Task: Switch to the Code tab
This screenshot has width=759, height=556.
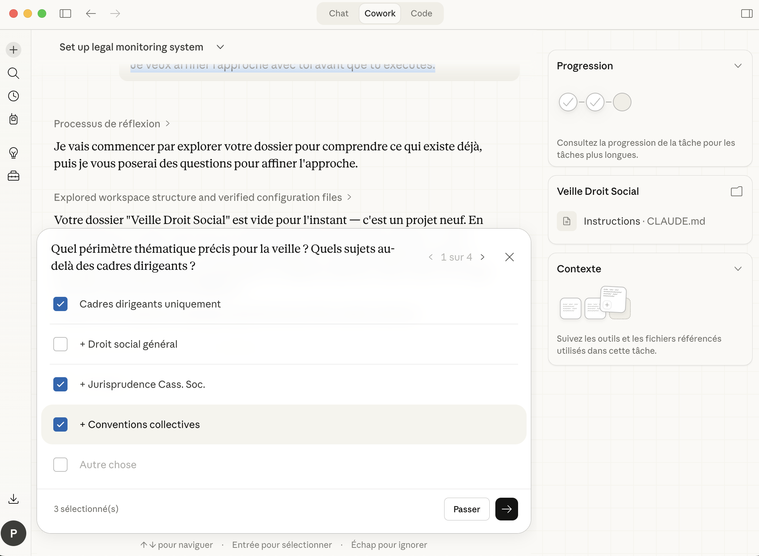Action: tap(421, 13)
